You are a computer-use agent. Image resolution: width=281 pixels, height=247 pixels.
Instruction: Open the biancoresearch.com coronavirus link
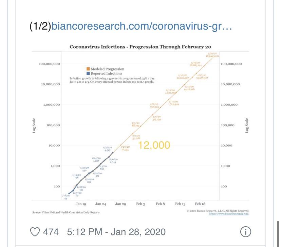pos(142,26)
